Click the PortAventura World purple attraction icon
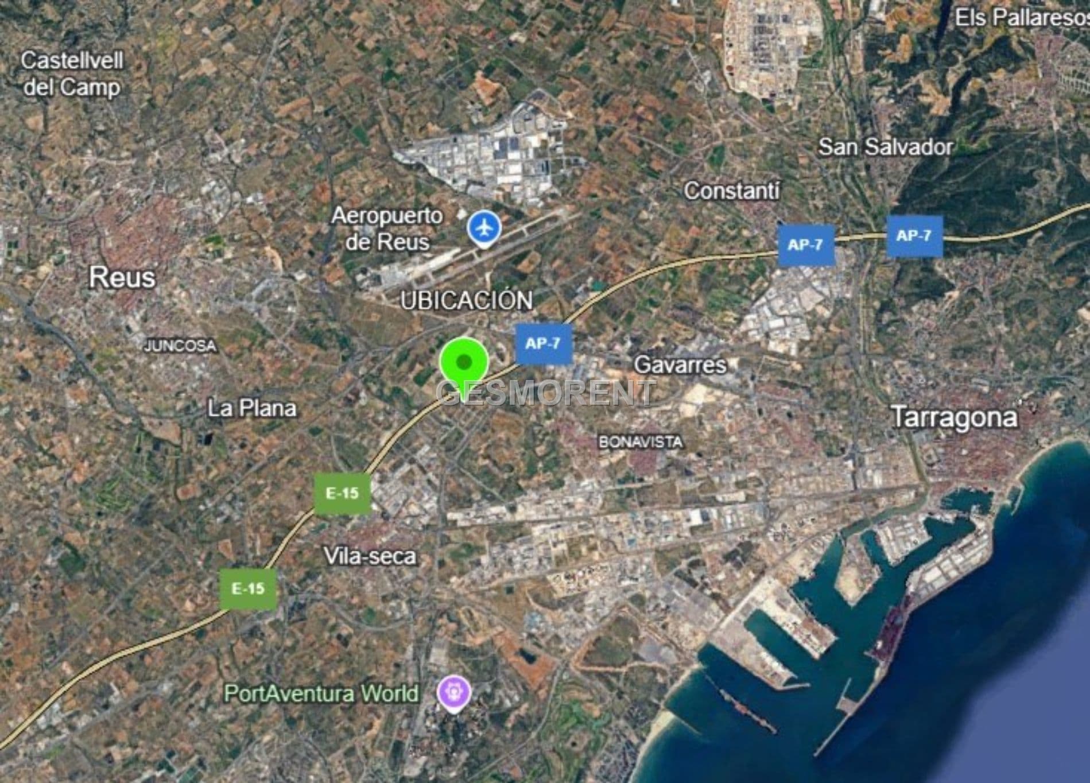This screenshot has height=783, width=1090. pos(454,694)
